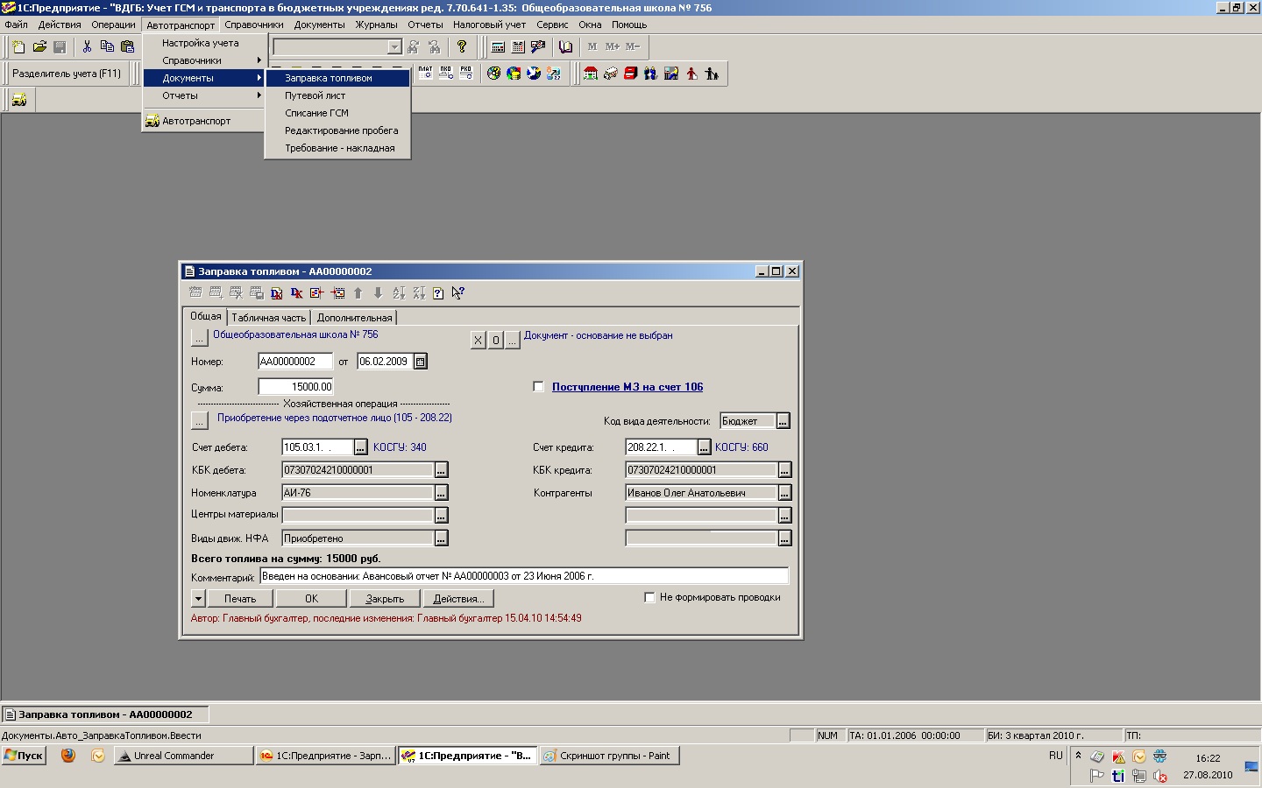
Task: Click the Закрыть button
Action: (x=385, y=599)
